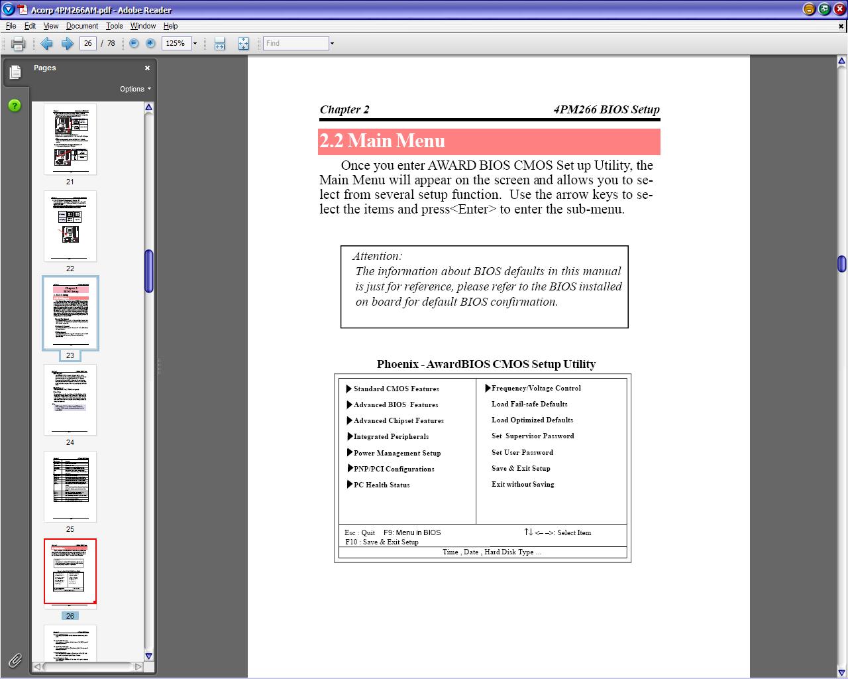
Task: Click the zoom field showing 125%
Action: (x=176, y=43)
